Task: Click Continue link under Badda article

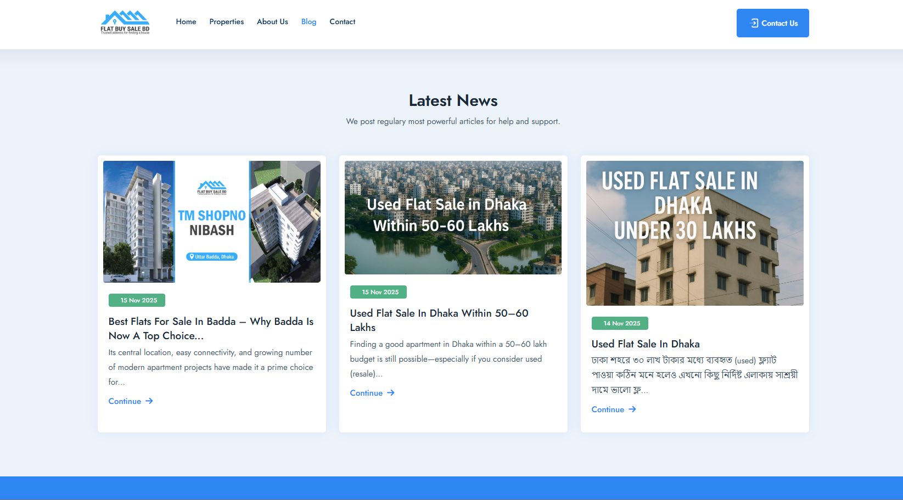Action: [x=125, y=401]
